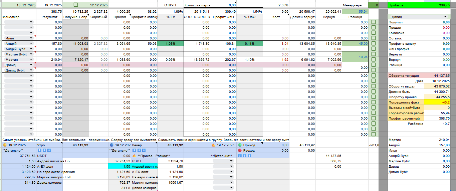The height and width of the screenshot is (191, 456).
Task: Click the Менеджеры label cell
Action: click(355, 5)
